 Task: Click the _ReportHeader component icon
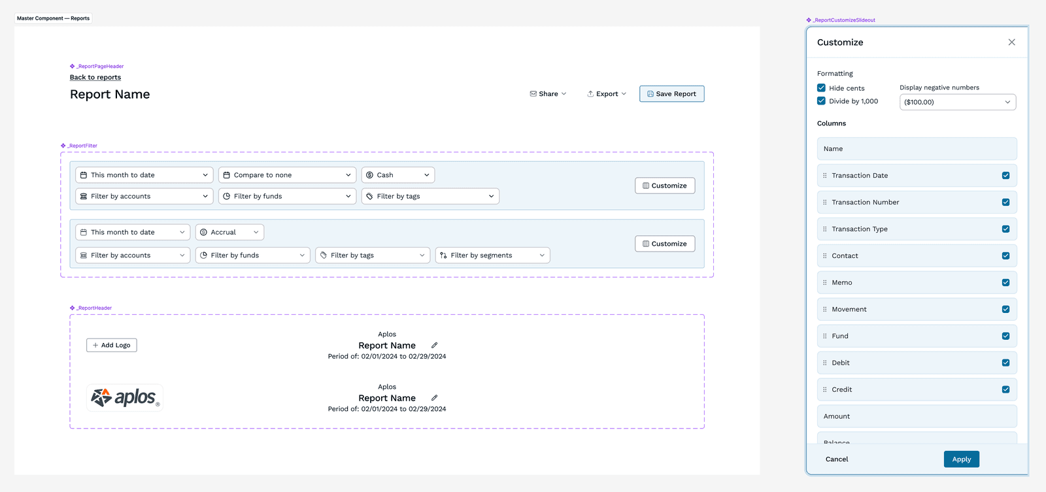[73, 308]
